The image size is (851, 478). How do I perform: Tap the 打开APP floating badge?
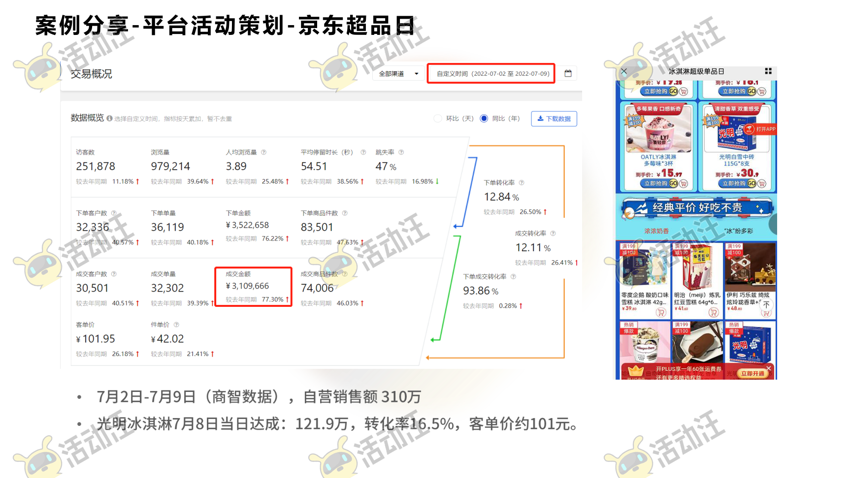760,129
